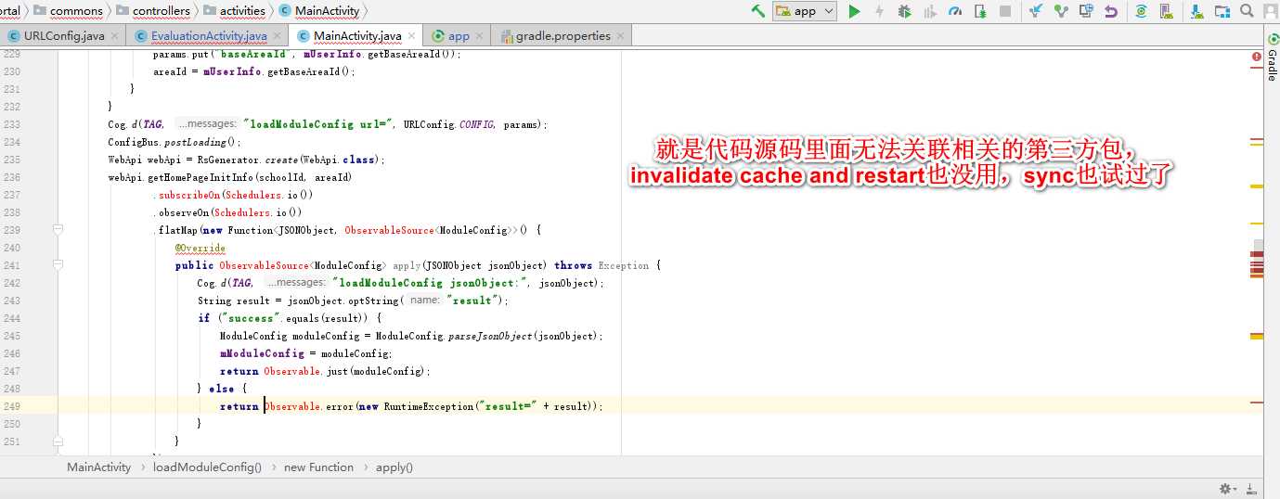1280x499 pixels.
Task: Open the Project Structure icon
Action: (x=1222, y=11)
